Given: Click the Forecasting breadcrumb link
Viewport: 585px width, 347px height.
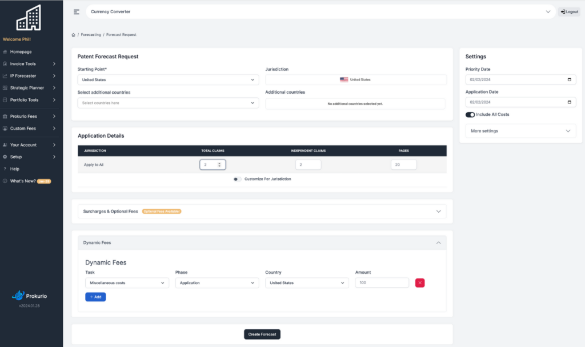Looking at the screenshot, I should pyautogui.click(x=91, y=35).
